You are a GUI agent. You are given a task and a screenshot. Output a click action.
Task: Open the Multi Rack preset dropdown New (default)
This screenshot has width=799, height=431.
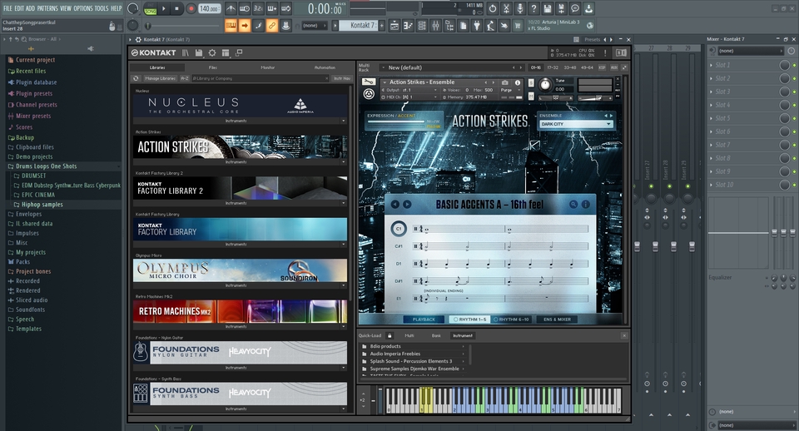point(451,67)
